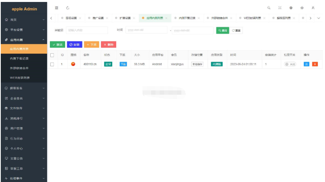Click the blue 下载 button in the row
This screenshot has height=182, width=325.
click(x=123, y=64)
